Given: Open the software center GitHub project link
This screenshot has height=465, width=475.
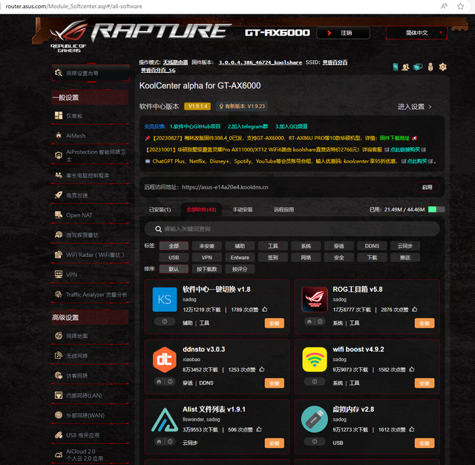Looking at the screenshot, I should (195, 126).
